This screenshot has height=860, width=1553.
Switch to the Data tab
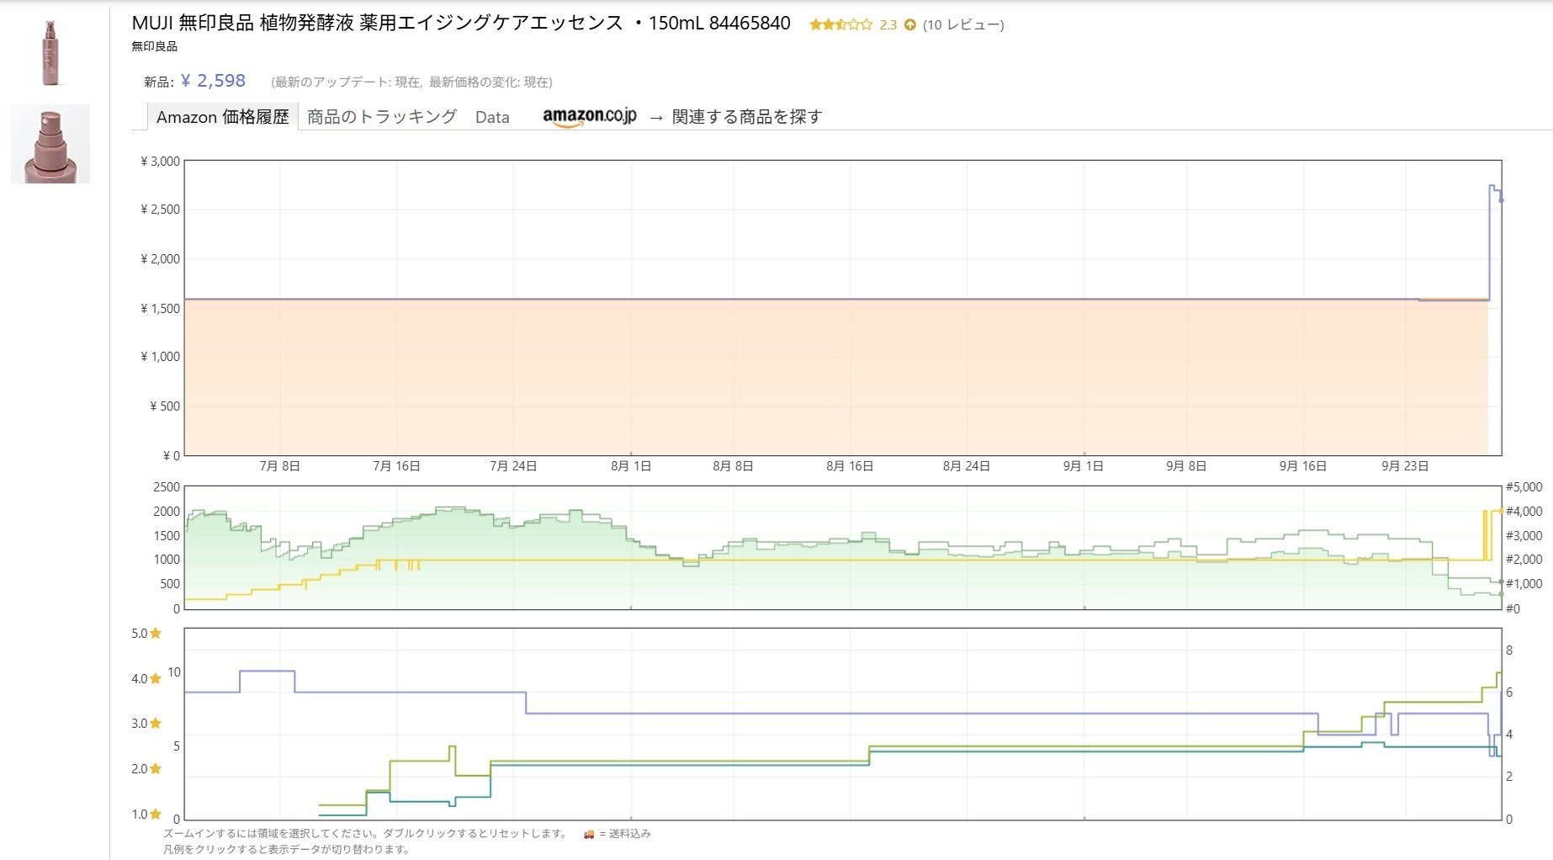(492, 117)
